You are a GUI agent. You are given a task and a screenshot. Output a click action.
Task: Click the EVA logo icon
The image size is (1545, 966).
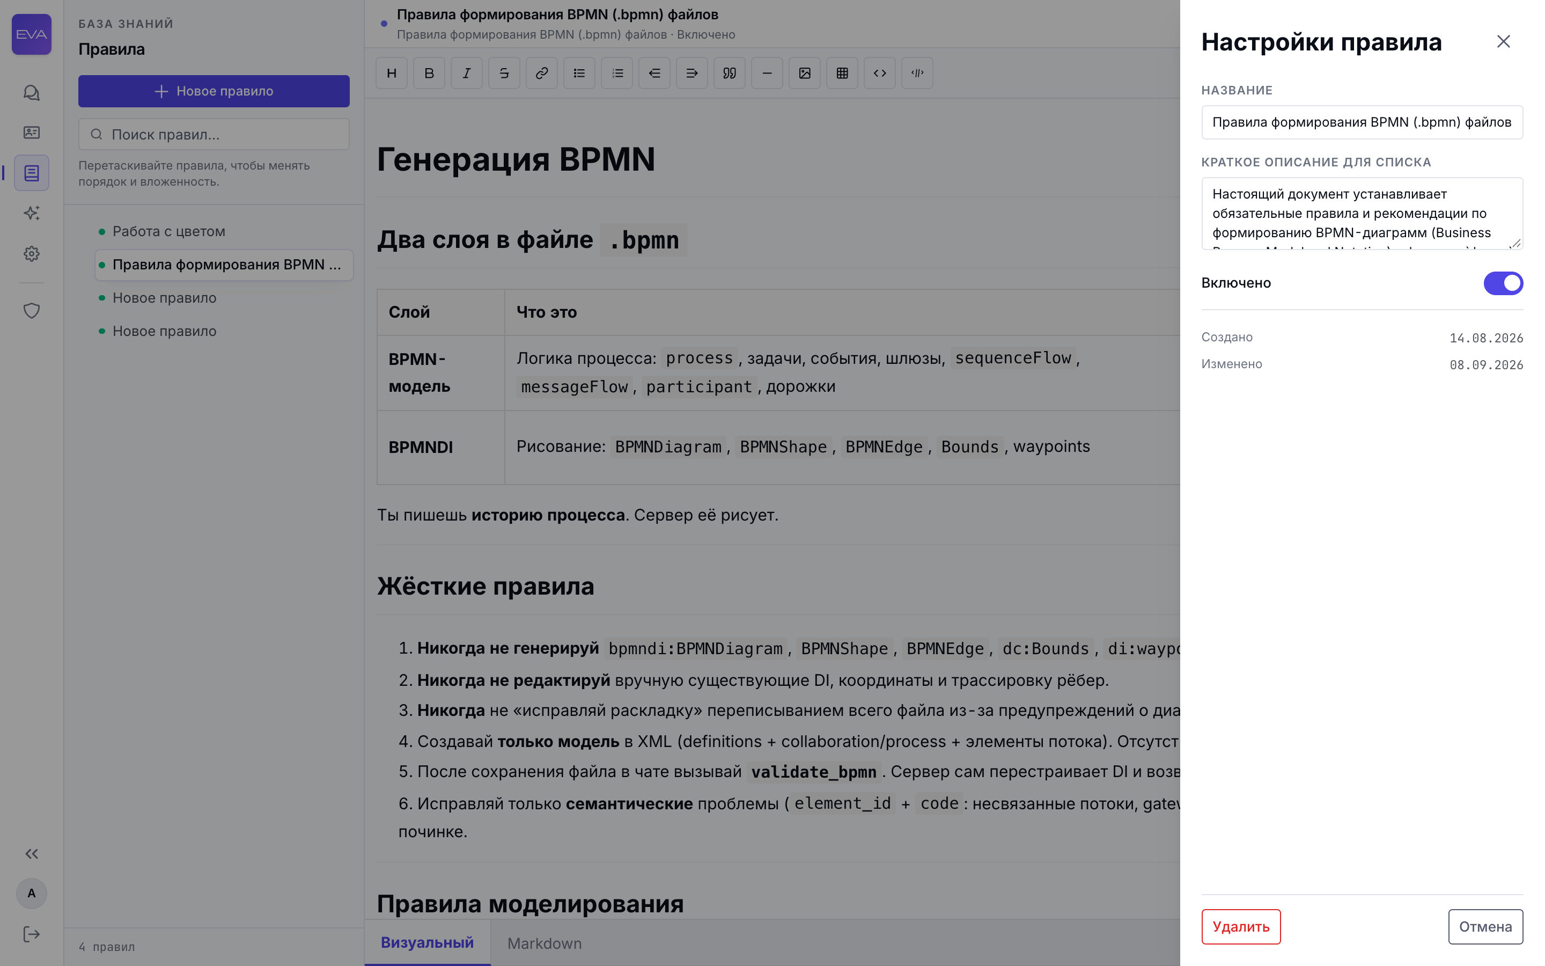(31, 34)
